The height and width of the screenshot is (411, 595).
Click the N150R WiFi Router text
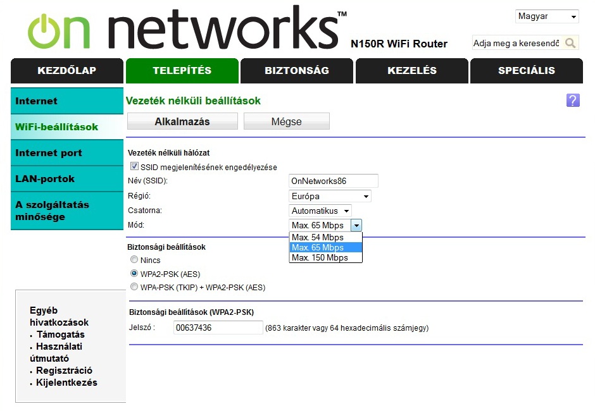click(399, 44)
